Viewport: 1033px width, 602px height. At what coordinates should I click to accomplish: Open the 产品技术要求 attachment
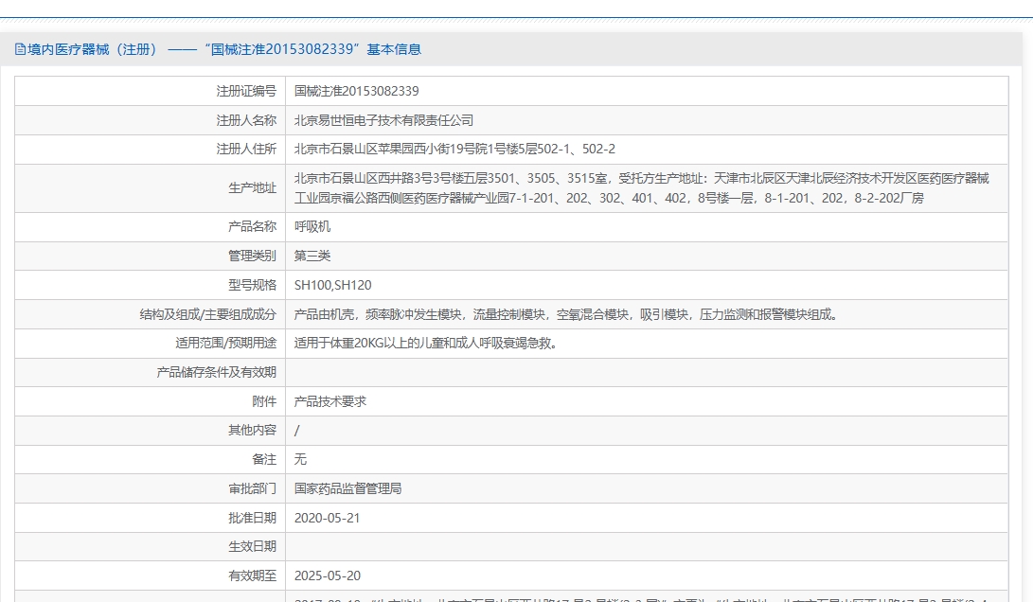(330, 401)
